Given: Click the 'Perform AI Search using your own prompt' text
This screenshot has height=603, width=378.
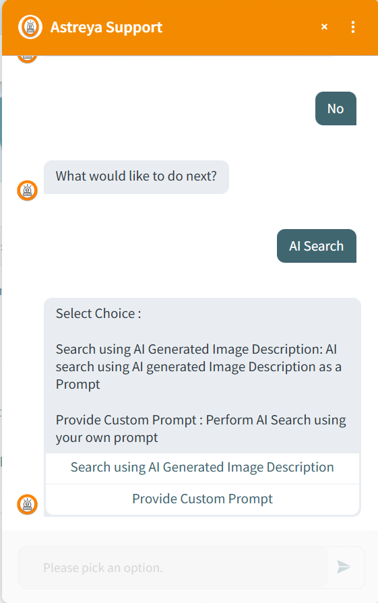Looking at the screenshot, I should tap(201, 429).
